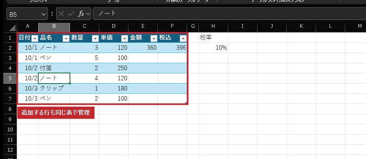Open the 税込 column filter dropdown
The width and height of the screenshot is (366, 159).
pos(183,38)
